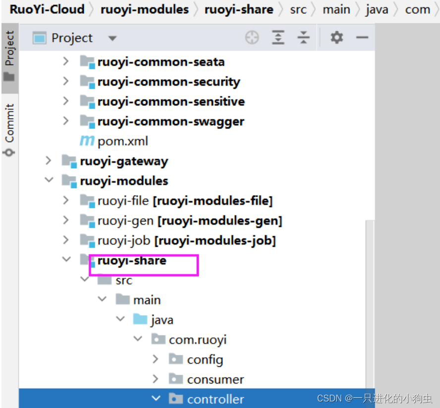This screenshot has height=408, width=440.
Task: Select the Project tool window tab
Action: pyautogui.click(x=9, y=55)
